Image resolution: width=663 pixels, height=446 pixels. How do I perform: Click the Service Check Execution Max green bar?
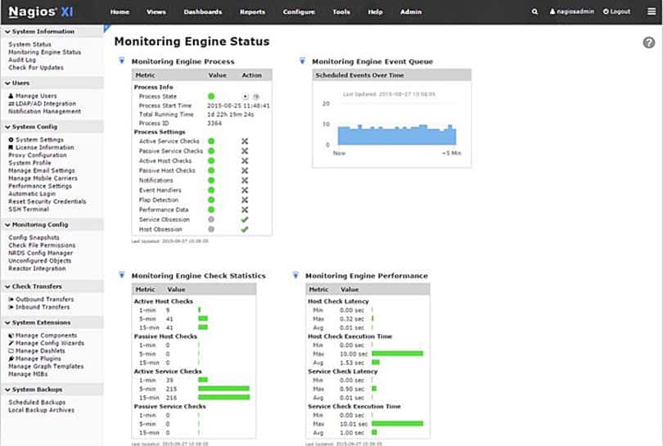[x=398, y=424]
